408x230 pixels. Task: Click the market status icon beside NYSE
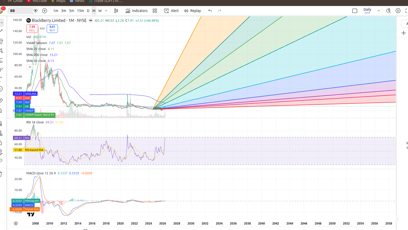pyautogui.click(x=91, y=20)
